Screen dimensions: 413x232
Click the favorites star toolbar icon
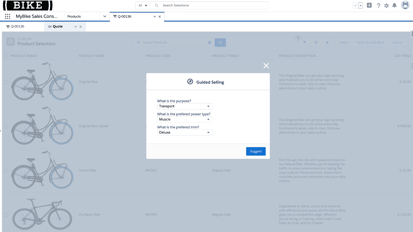click(327, 43)
